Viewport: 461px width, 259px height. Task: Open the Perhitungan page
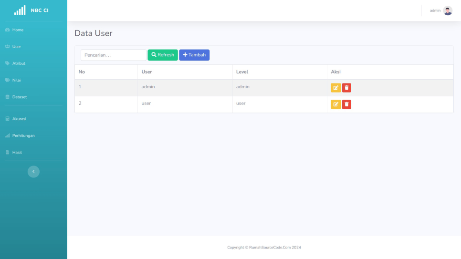tap(23, 135)
